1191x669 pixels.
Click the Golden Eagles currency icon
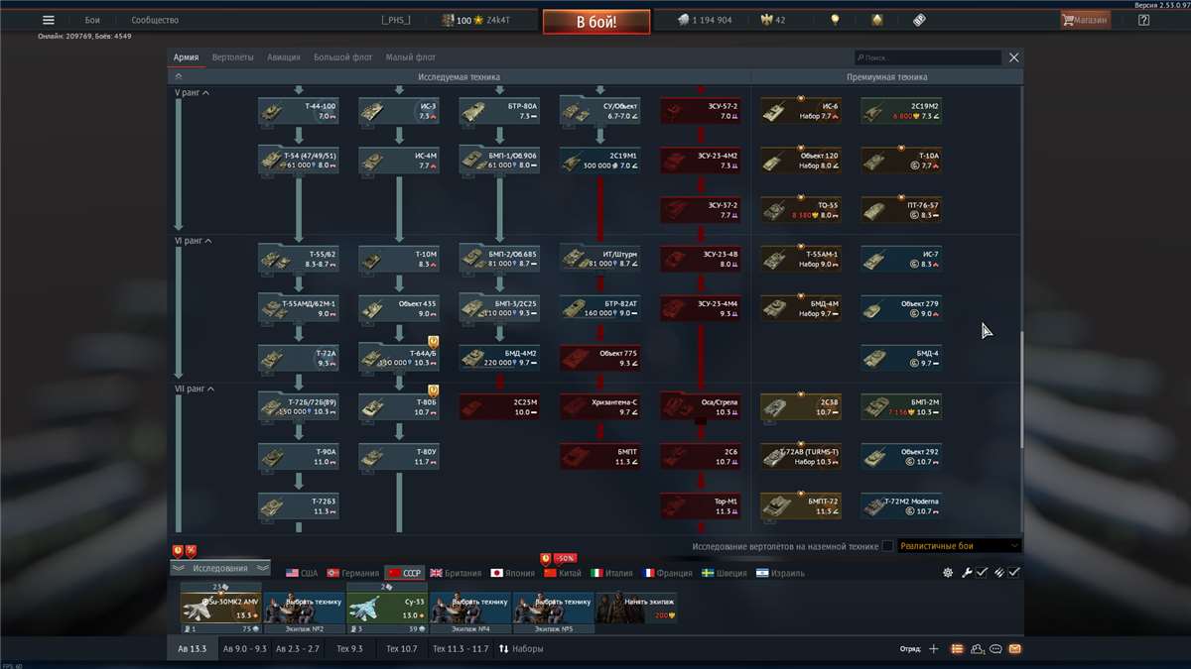[762, 20]
